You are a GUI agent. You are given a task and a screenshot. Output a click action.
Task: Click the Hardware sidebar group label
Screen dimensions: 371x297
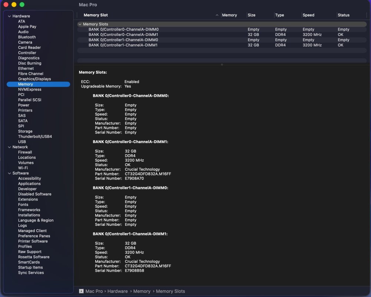(21, 16)
